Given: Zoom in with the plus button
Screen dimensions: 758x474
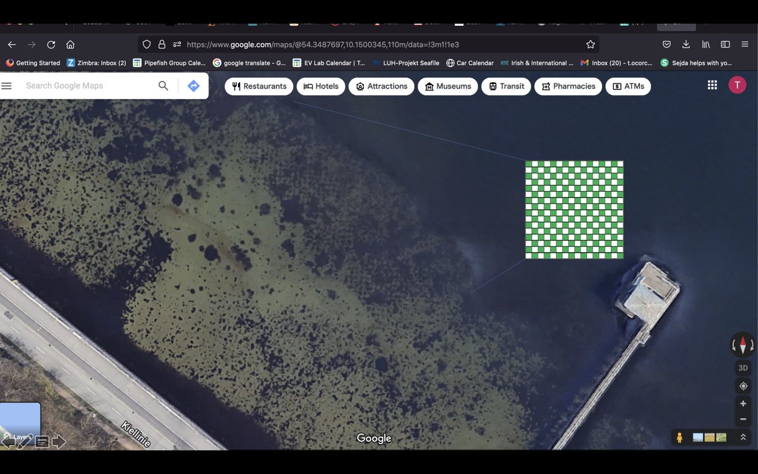Looking at the screenshot, I should point(743,403).
